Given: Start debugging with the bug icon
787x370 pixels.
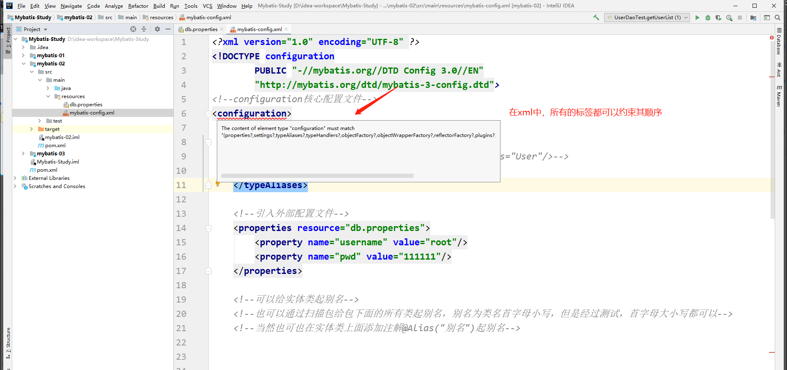Looking at the screenshot, I should pos(708,18).
